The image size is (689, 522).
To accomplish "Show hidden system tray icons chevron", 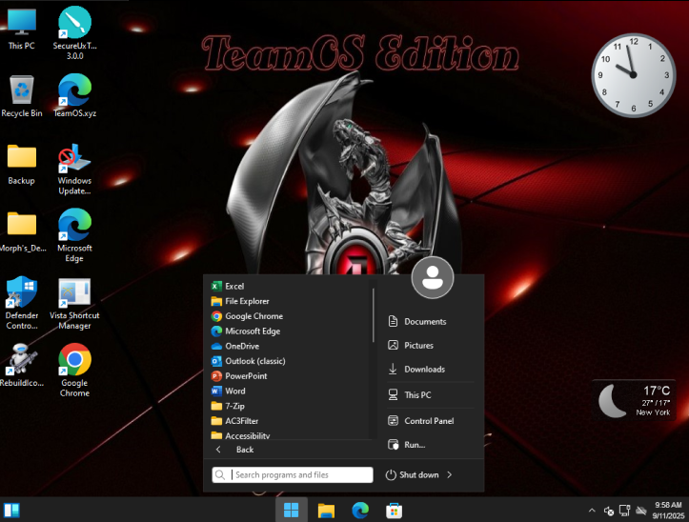I will coord(592,511).
